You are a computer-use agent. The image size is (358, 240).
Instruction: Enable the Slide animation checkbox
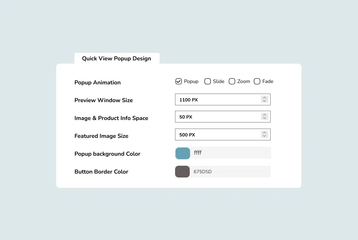click(208, 81)
